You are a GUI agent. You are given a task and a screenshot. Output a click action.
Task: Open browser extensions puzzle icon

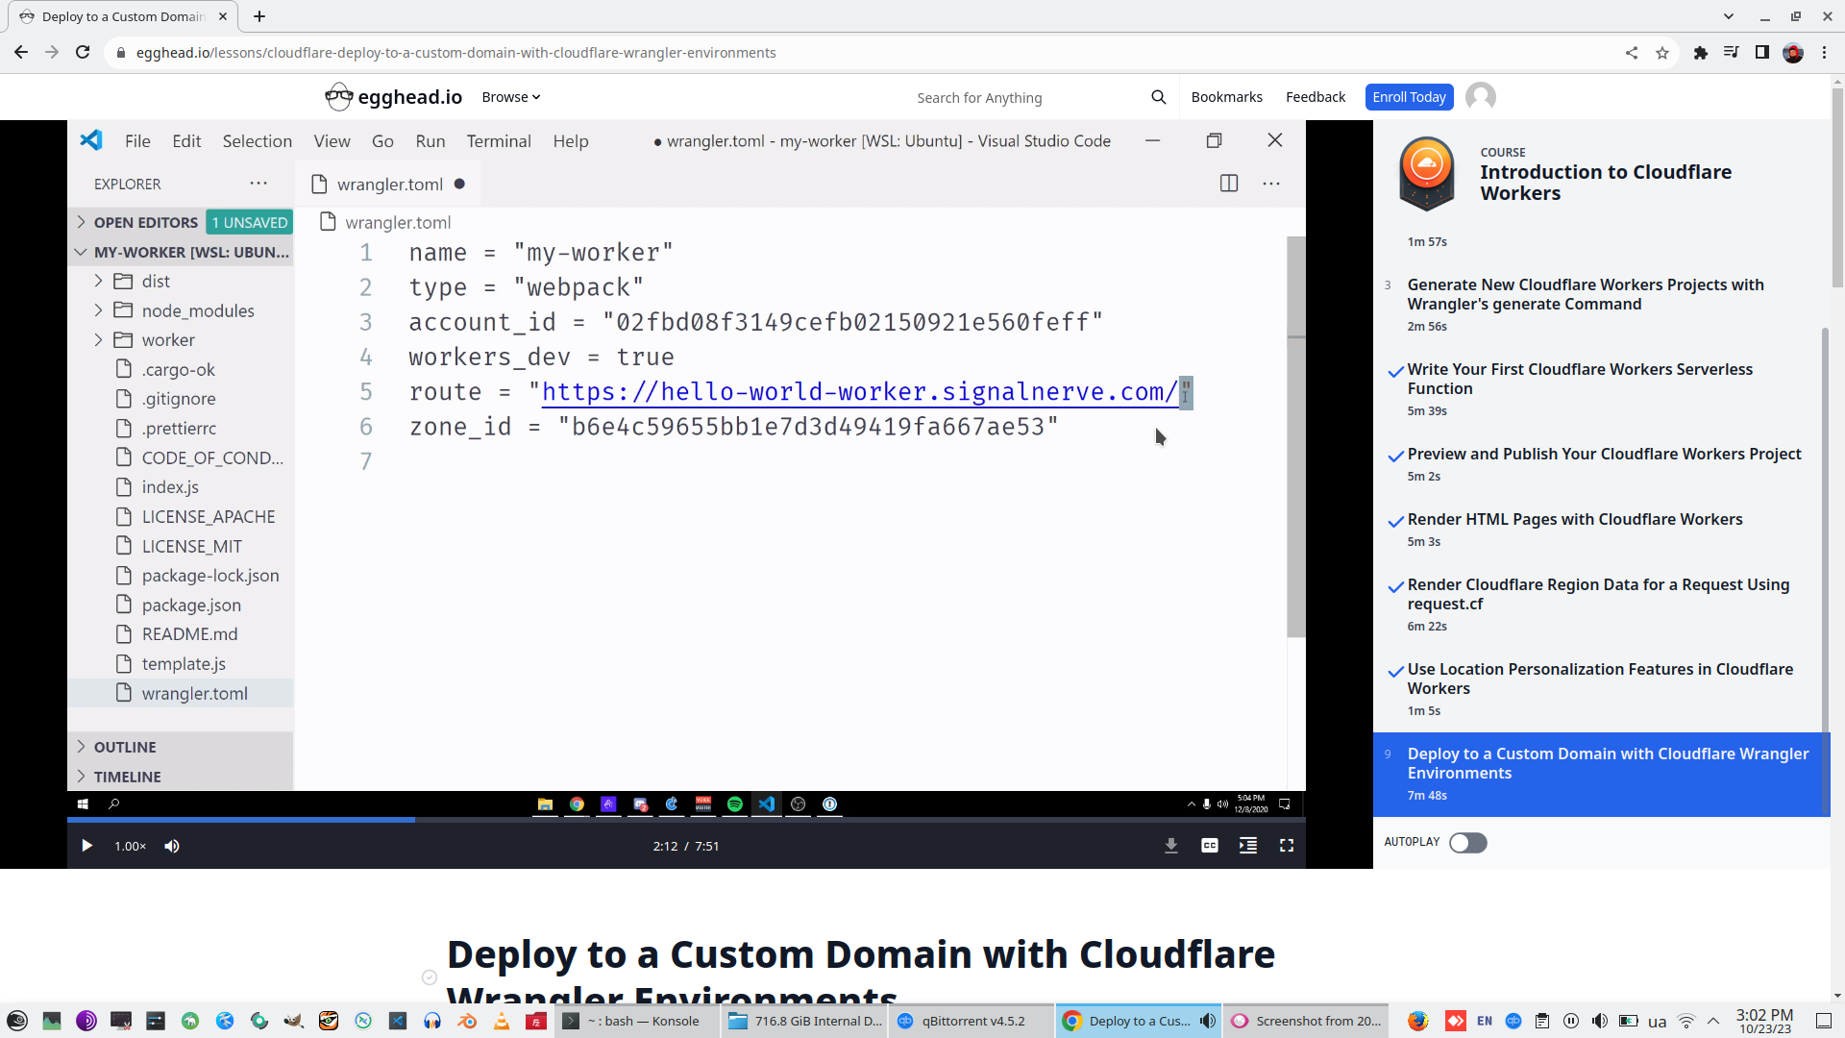(x=1700, y=53)
